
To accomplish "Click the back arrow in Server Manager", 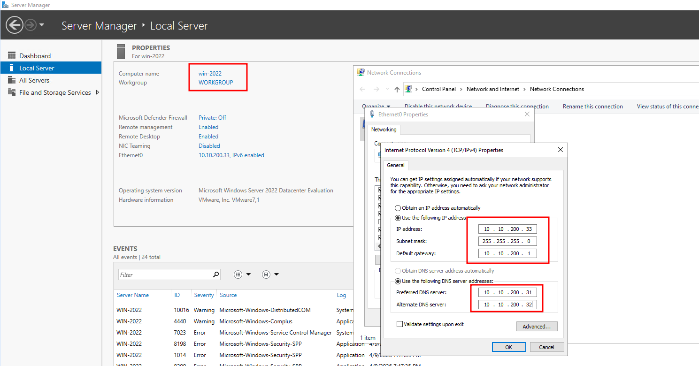I will pos(15,25).
